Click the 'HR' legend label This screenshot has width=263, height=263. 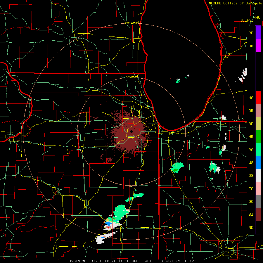point(251,137)
